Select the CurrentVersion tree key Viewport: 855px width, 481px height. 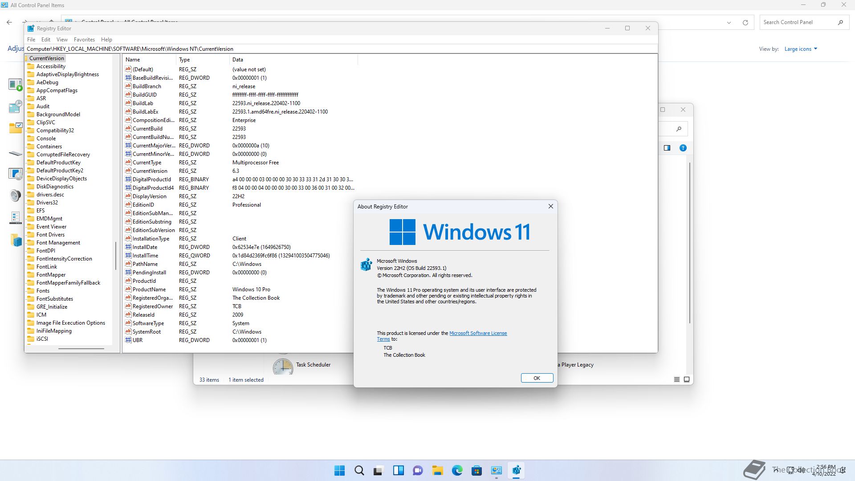click(47, 58)
